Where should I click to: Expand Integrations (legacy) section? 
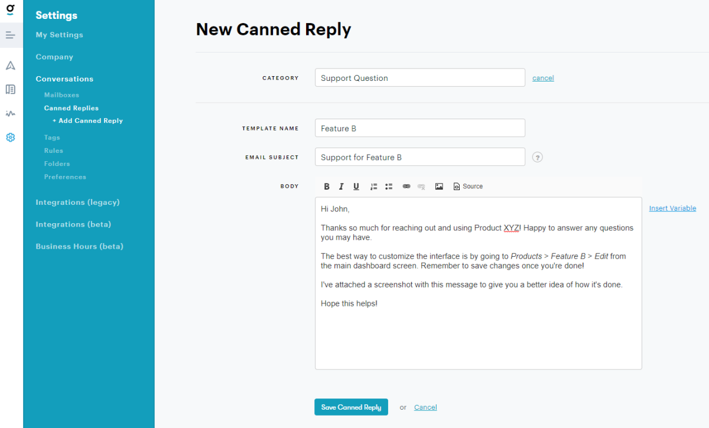pos(77,202)
